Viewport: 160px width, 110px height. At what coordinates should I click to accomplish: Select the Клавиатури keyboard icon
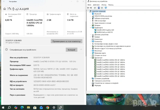(x=93, y=39)
